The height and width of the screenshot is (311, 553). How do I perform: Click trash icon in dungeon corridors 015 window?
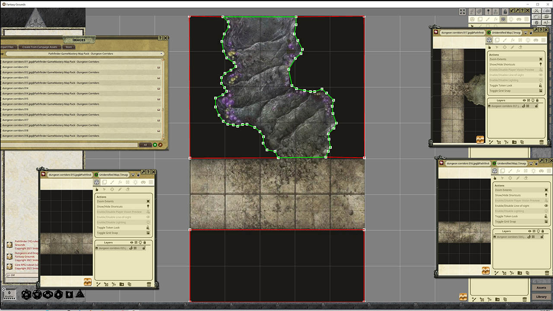coord(149,284)
